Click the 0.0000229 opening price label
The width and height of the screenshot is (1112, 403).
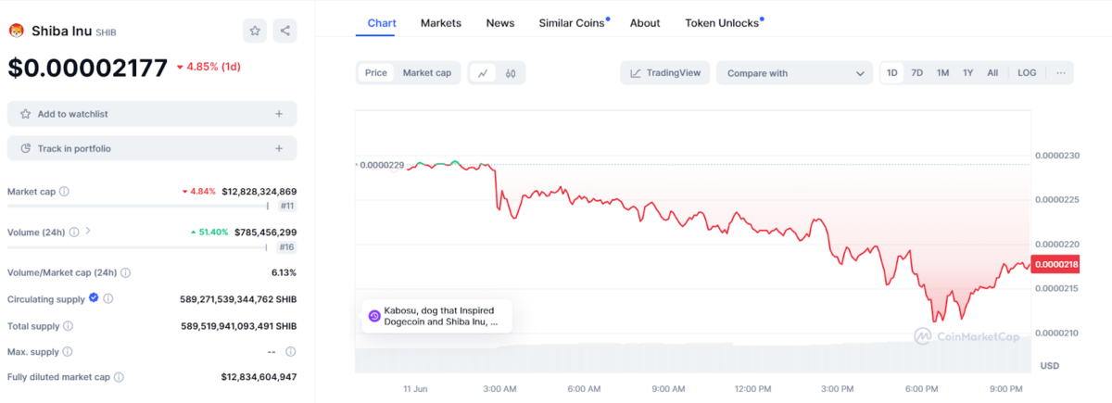(x=382, y=165)
